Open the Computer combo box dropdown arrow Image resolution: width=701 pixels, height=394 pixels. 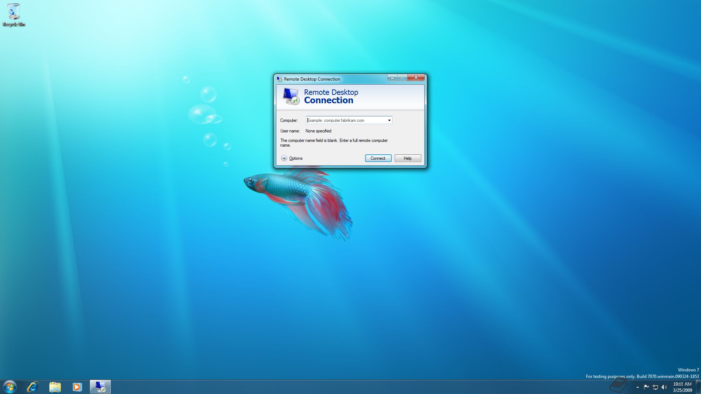(389, 120)
